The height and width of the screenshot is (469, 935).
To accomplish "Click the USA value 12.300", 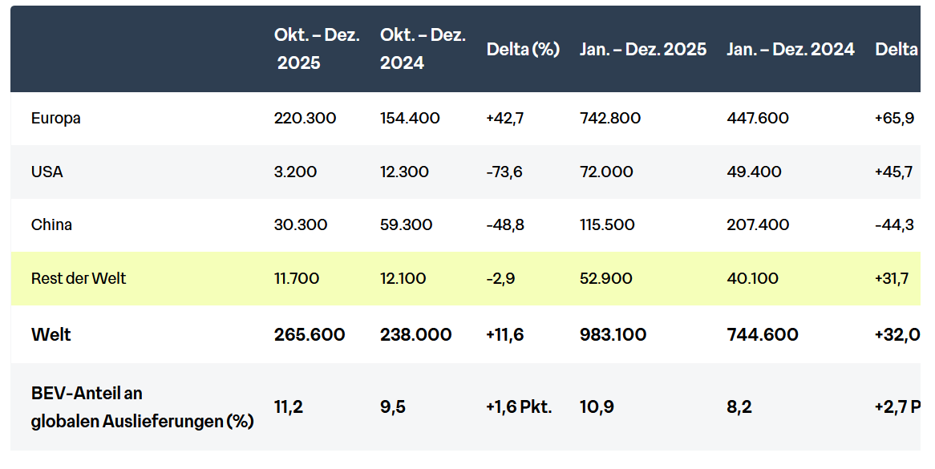I will [x=404, y=172].
